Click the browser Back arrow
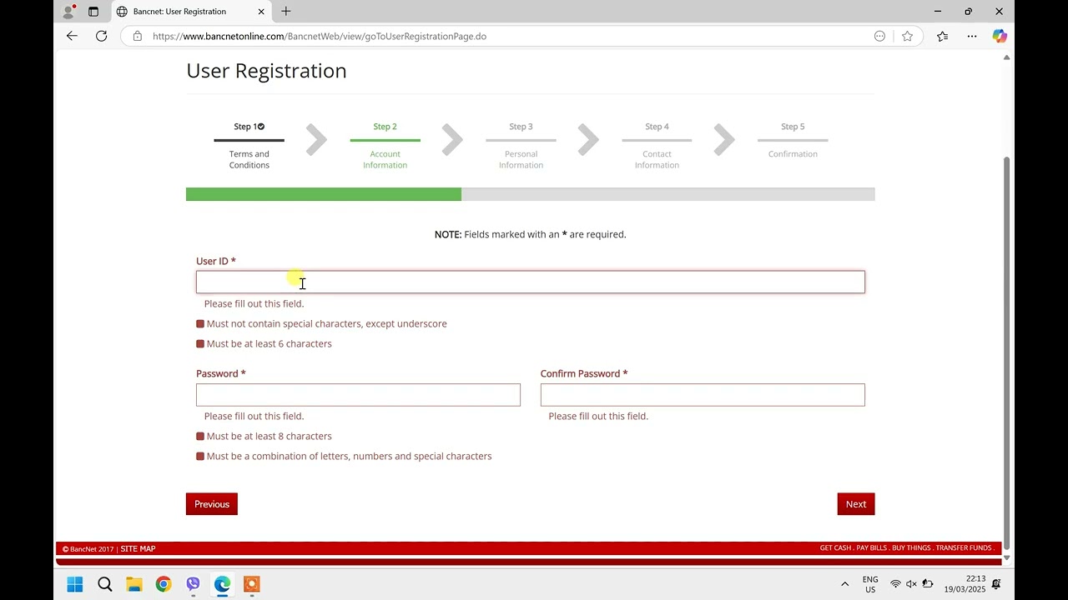This screenshot has width=1068, height=600. tap(72, 36)
